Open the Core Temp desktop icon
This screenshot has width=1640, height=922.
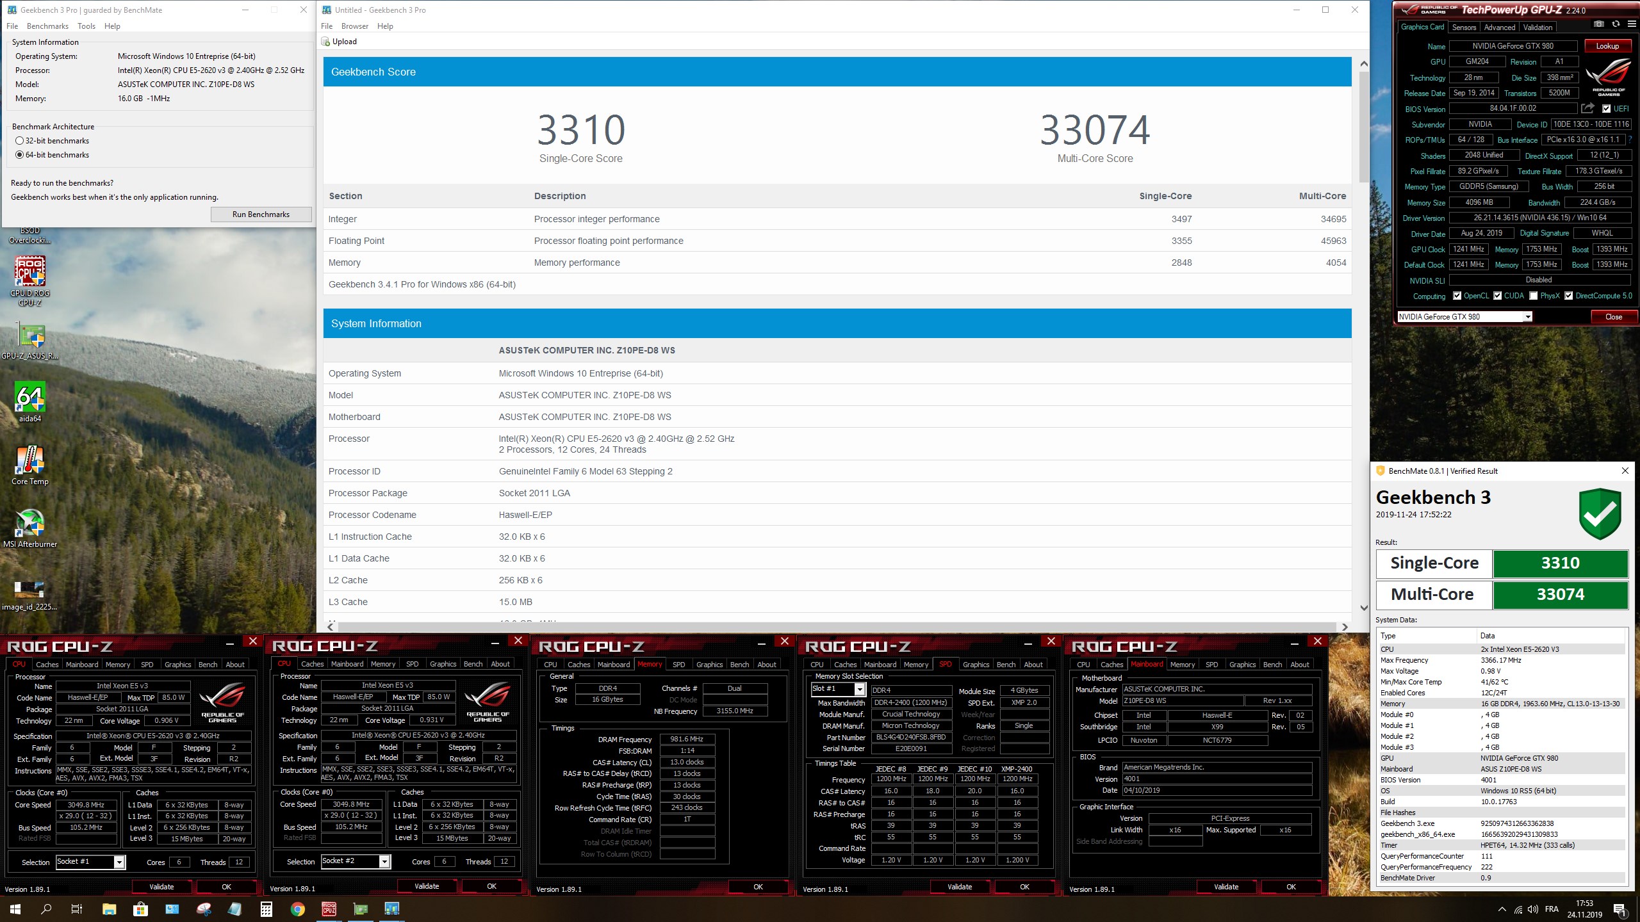[30, 465]
